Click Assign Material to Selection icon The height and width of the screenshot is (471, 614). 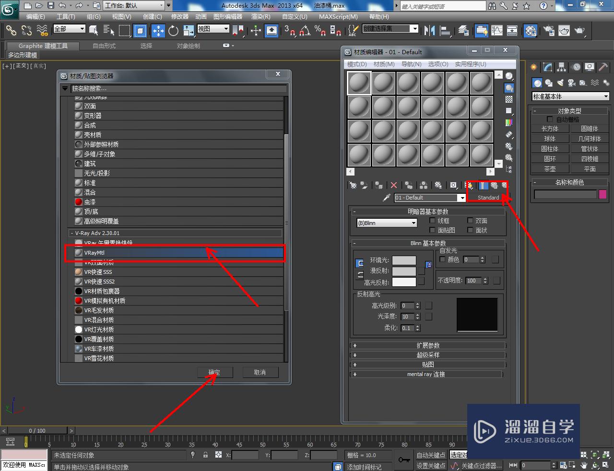(x=379, y=185)
